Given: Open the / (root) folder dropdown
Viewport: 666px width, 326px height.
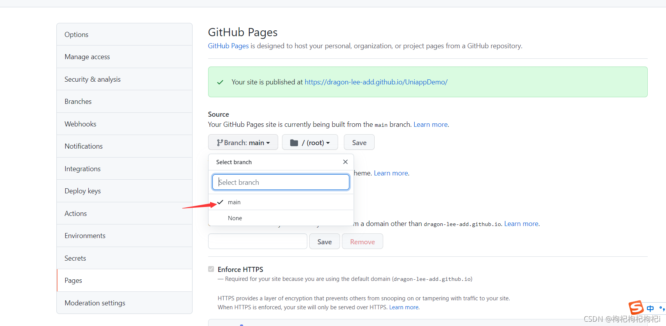Looking at the screenshot, I should [x=310, y=142].
